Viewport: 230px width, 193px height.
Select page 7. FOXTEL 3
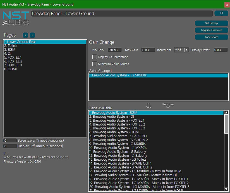45,65
